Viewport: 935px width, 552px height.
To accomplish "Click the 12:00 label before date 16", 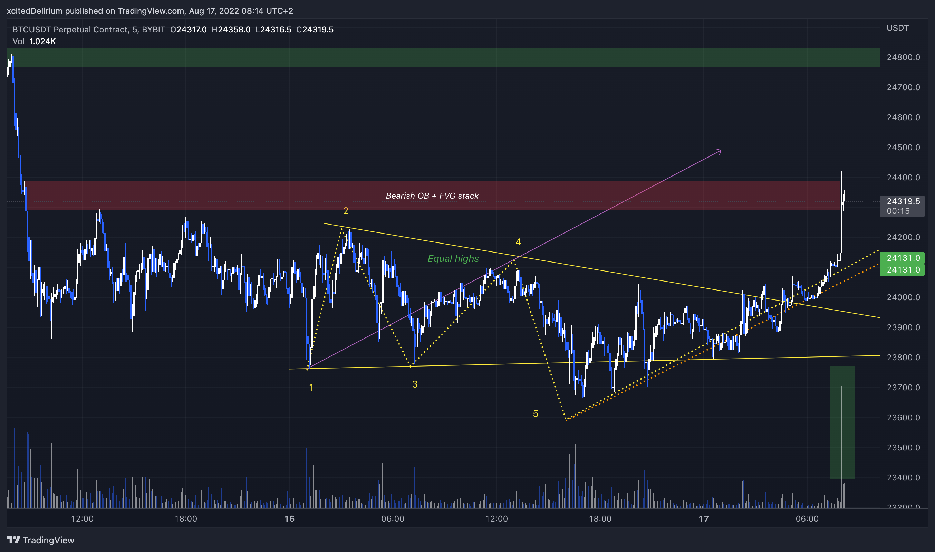I will pyautogui.click(x=82, y=518).
